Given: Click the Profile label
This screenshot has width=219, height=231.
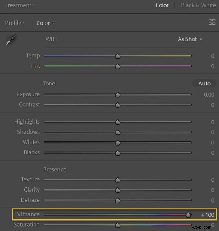Looking at the screenshot, I should (15, 23).
